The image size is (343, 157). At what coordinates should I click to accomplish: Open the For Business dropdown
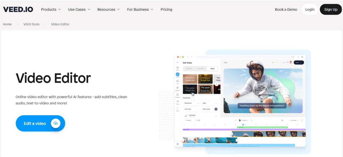coord(140,9)
